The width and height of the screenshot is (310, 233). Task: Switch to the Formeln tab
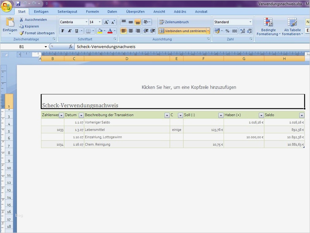[92, 12]
